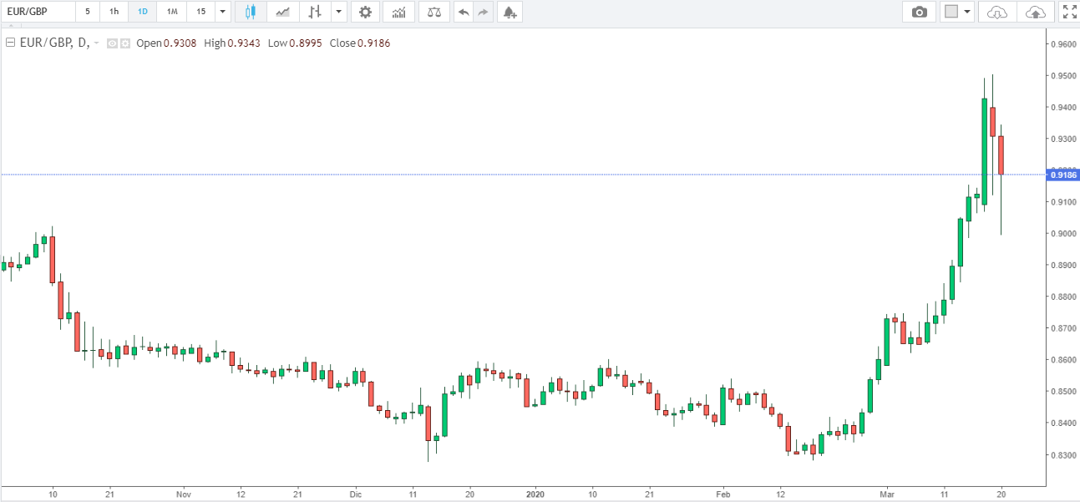Open series format gear icon in legend
1080x502 pixels.
pyautogui.click(x=124, y=43)
